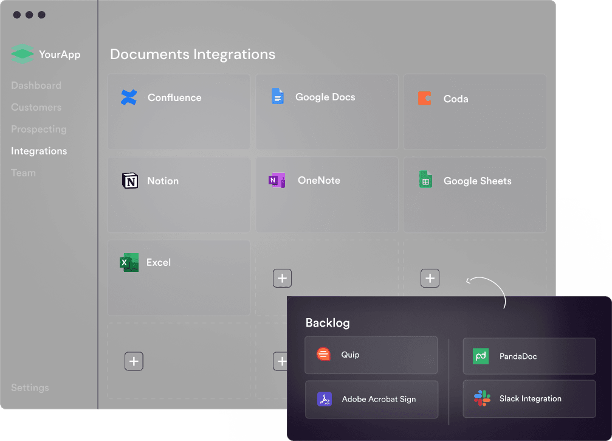This screenshot has width=612, height=441.
Task: Add integration using plus button beside Excel
Action: pyautogui.click(x=283, y=278)
